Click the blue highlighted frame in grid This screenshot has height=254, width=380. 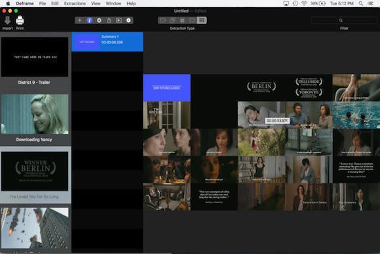166,88
